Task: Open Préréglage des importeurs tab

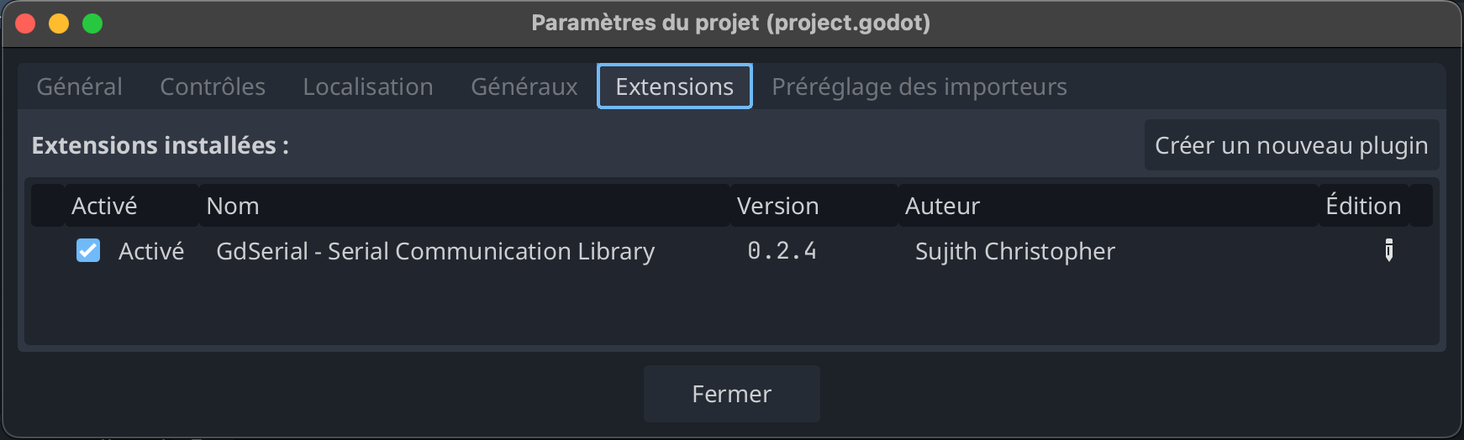Action: (x=919, y=86)
